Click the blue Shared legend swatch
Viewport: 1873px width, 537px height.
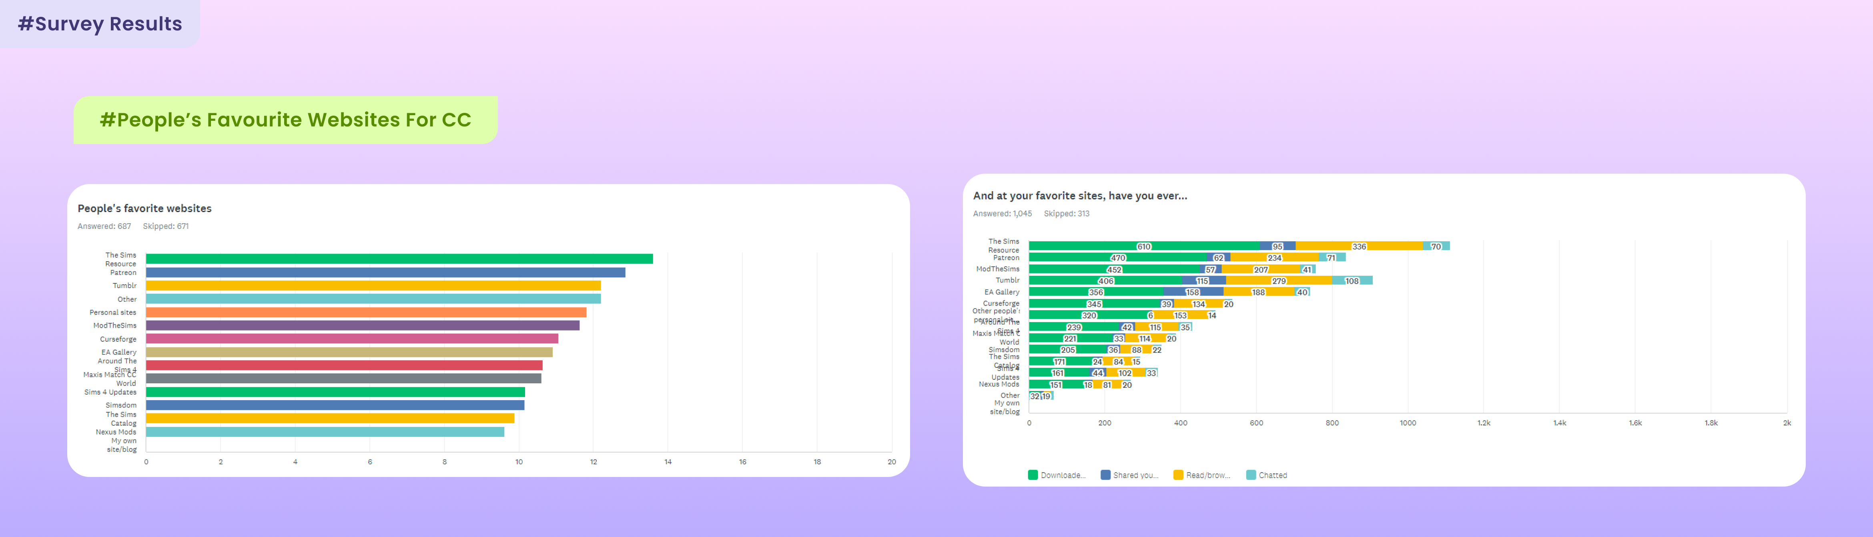pos(1105,475)
